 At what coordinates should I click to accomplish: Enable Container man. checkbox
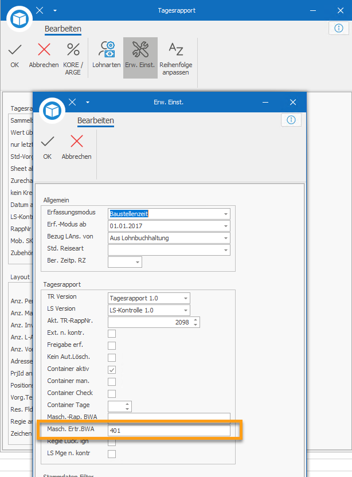(112, 381)
